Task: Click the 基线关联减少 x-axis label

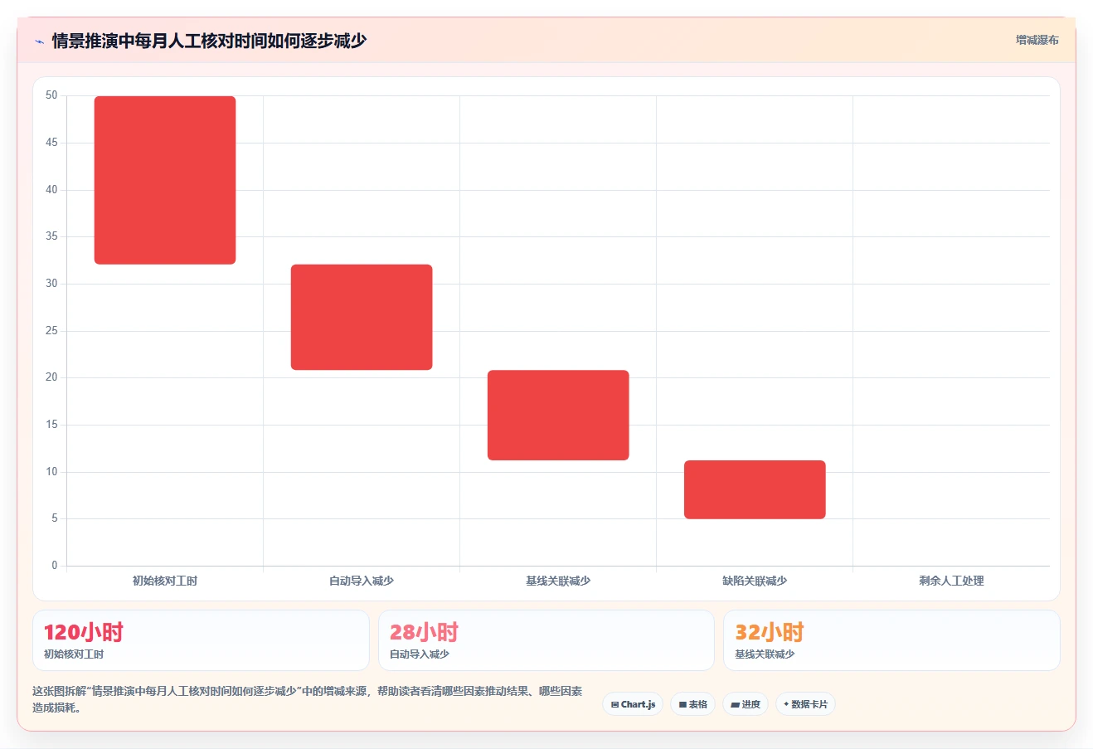Action: [x=558, y=581]
